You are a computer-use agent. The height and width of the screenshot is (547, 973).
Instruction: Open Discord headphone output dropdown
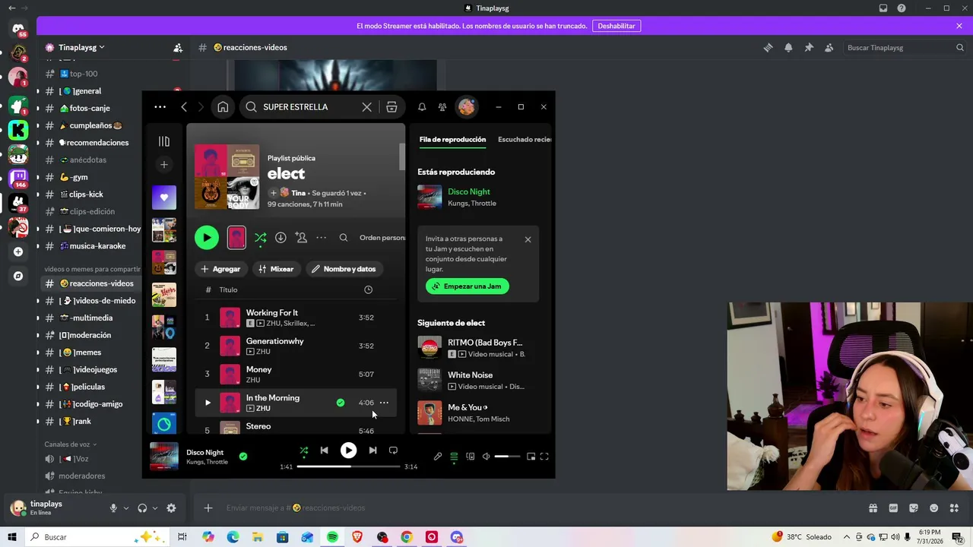point(154,508)
